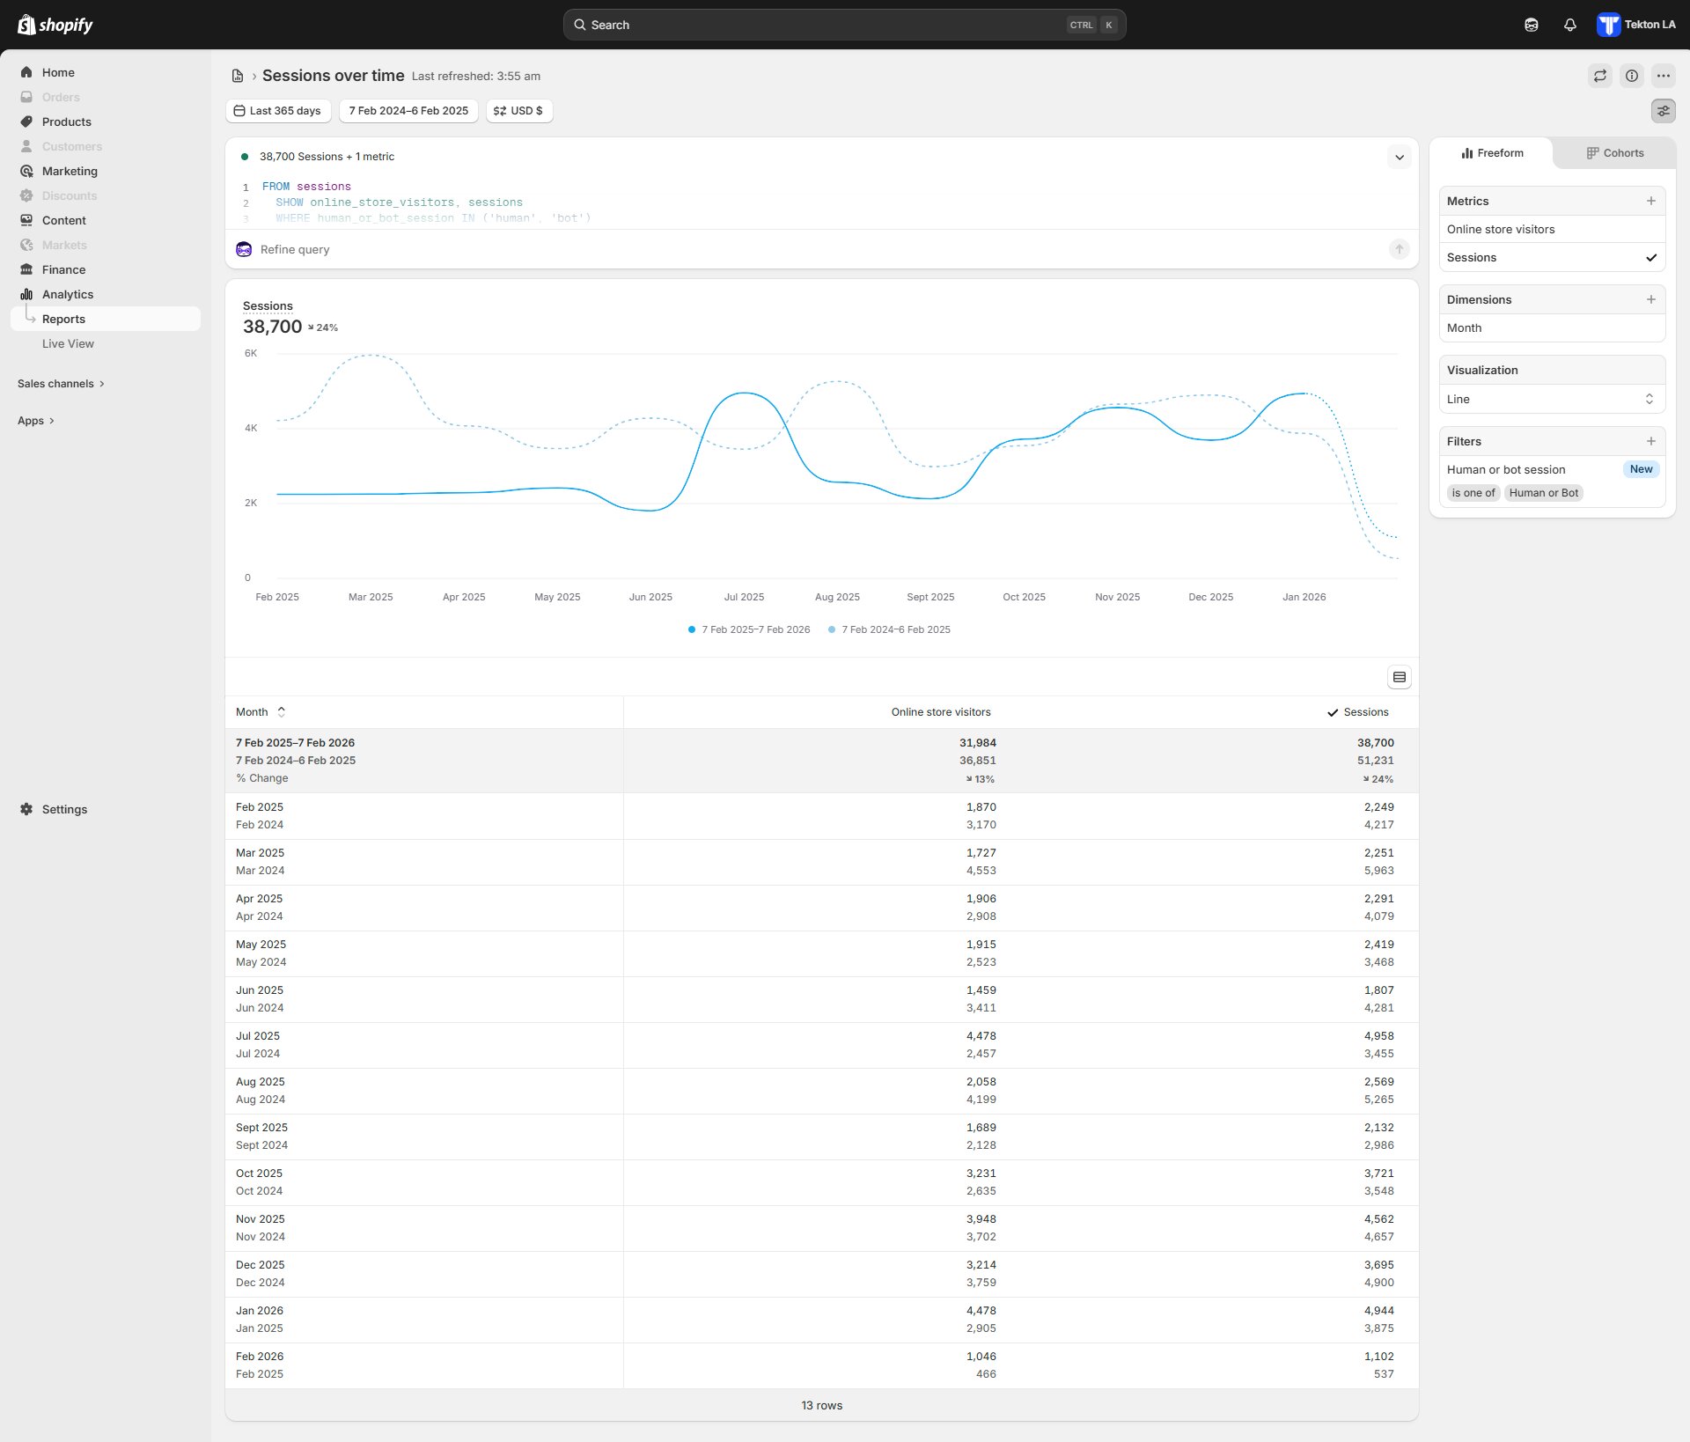1690x1442 pixels.
Task: Open the Last 365 days date picker
Action: coord(277,111)
